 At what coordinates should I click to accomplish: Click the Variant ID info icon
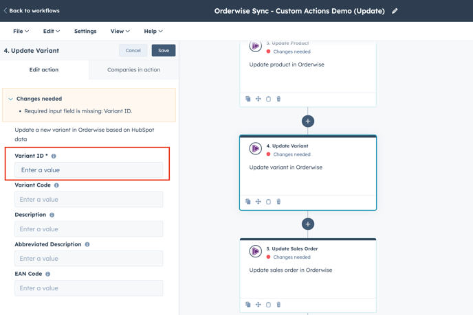point(54,156)
